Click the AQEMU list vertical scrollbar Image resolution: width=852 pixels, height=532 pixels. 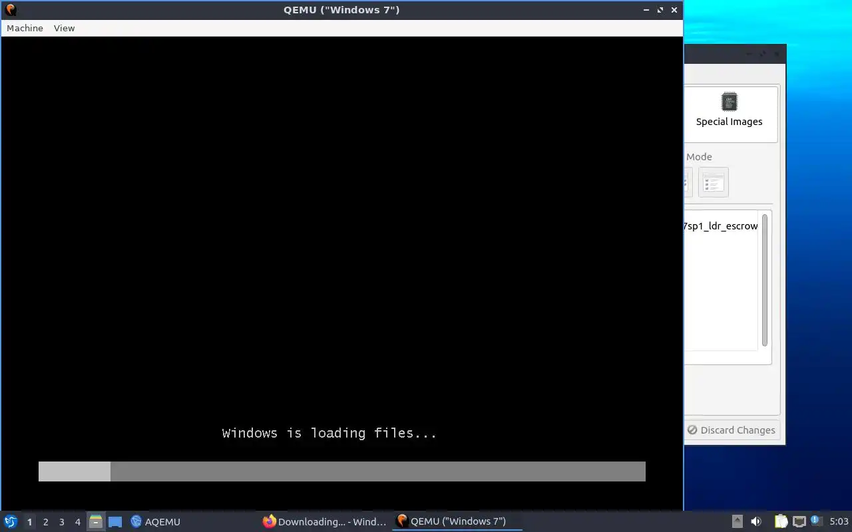point(765,279)
